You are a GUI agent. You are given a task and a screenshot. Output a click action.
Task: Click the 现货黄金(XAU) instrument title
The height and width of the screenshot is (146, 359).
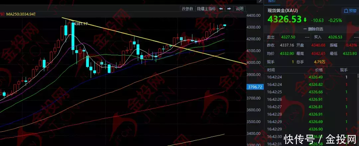pos(283,11)
